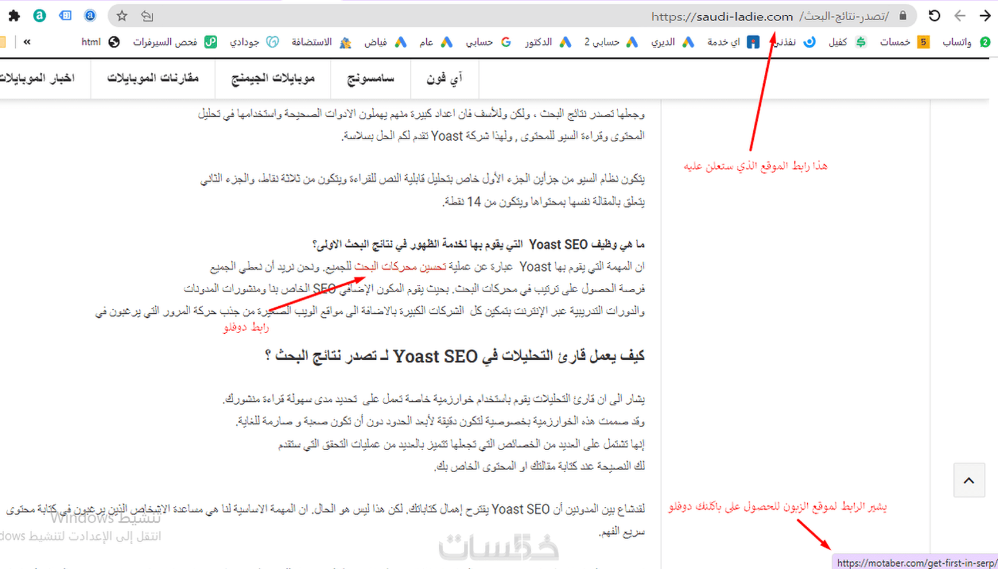This screenshot has width=998, height=569.
Task: Open the html bookmark
Action: pos(100,42)
